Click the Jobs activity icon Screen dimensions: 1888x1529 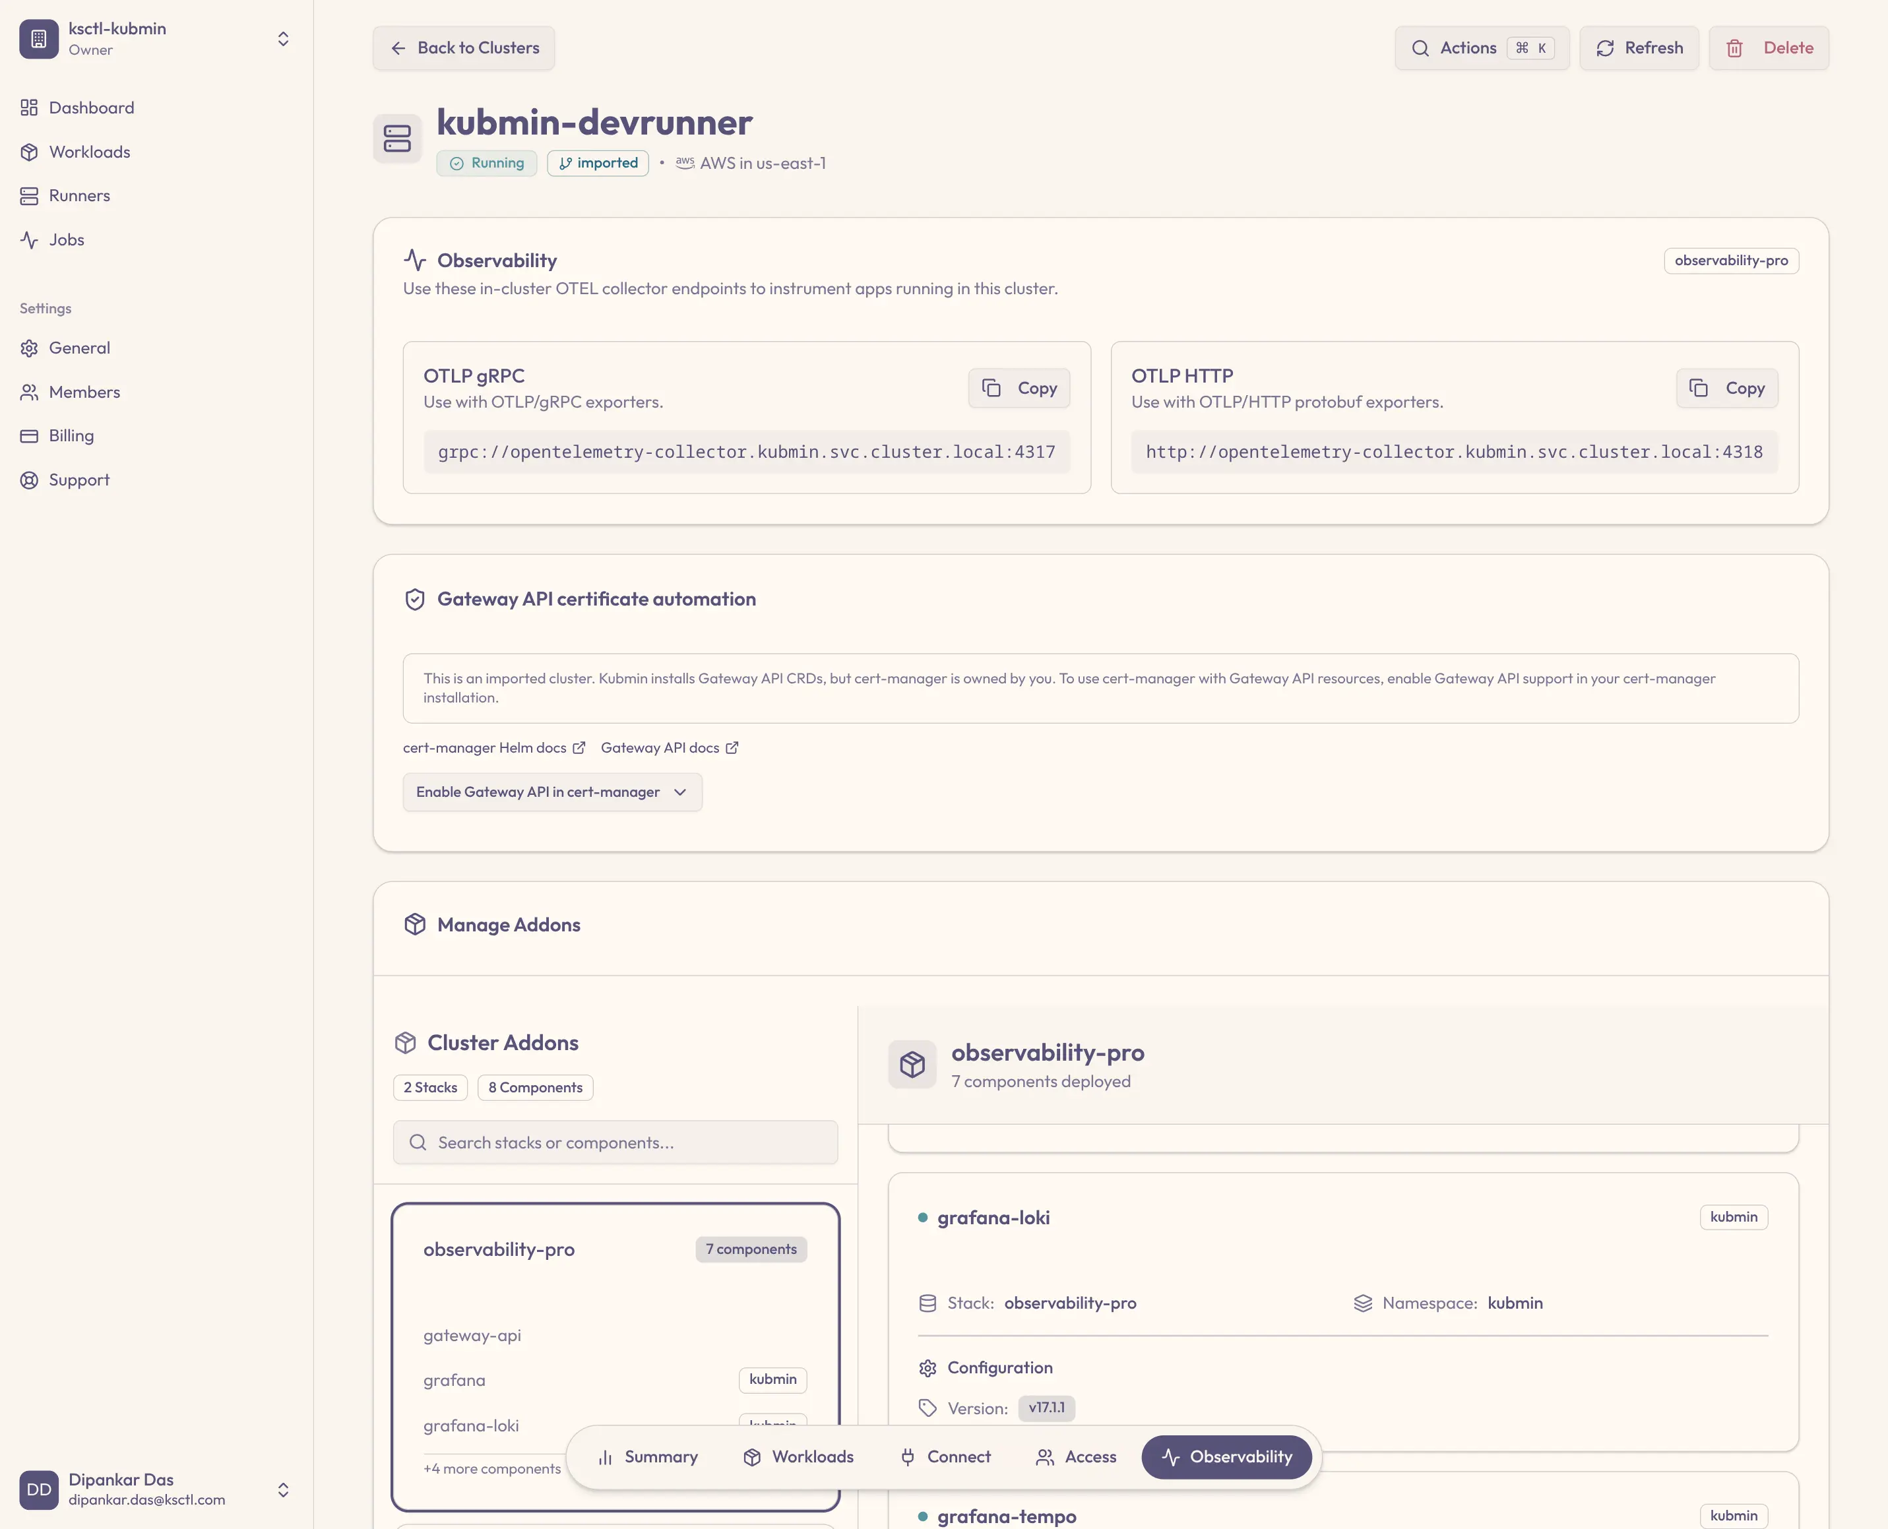point(29,239)
